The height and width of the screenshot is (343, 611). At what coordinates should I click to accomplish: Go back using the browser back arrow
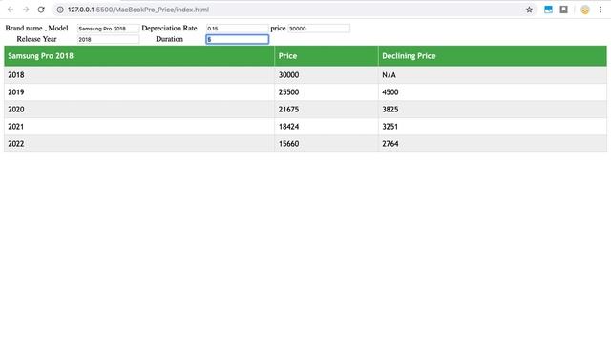pos(11,10)
